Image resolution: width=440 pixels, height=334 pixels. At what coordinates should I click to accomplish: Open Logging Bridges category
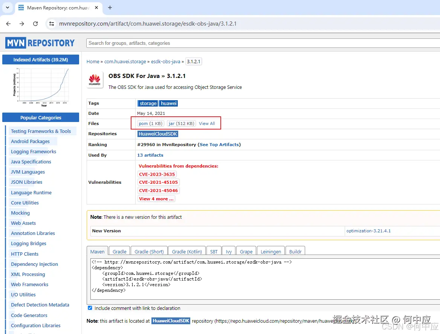coord(29,243)
